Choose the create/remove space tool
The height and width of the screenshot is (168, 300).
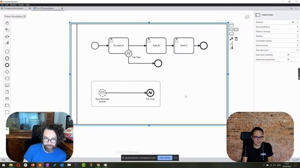7,36
